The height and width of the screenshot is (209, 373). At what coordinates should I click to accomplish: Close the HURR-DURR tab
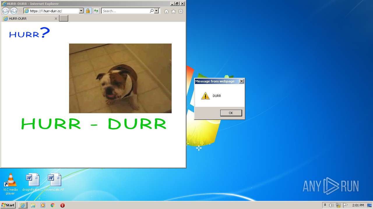coord(56,19)
